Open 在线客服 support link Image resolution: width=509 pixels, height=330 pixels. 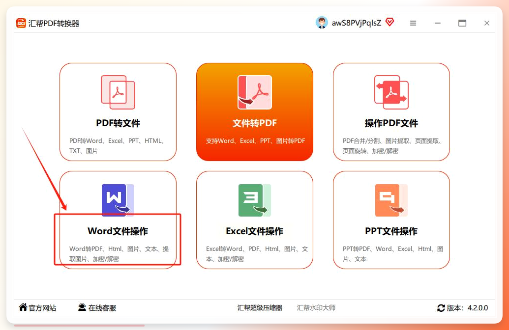point(102,308)
